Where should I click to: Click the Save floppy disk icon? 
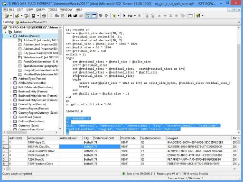(x=33, y=16)
